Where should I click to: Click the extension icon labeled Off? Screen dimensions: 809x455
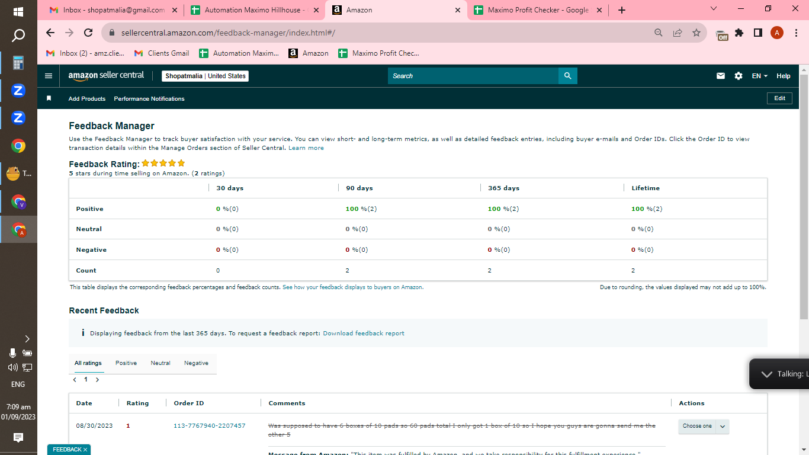click(721, 35)
